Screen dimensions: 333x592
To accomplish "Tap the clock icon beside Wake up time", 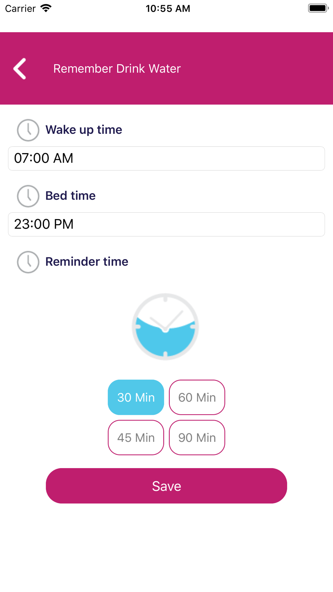I will pos(28,130).
